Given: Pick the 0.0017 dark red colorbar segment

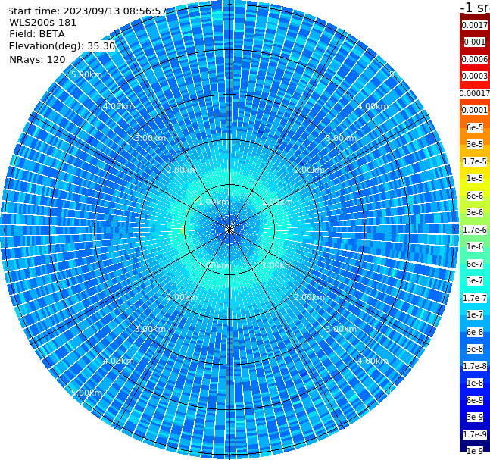Looking at the screenshot, I should (x=475, y=25).
